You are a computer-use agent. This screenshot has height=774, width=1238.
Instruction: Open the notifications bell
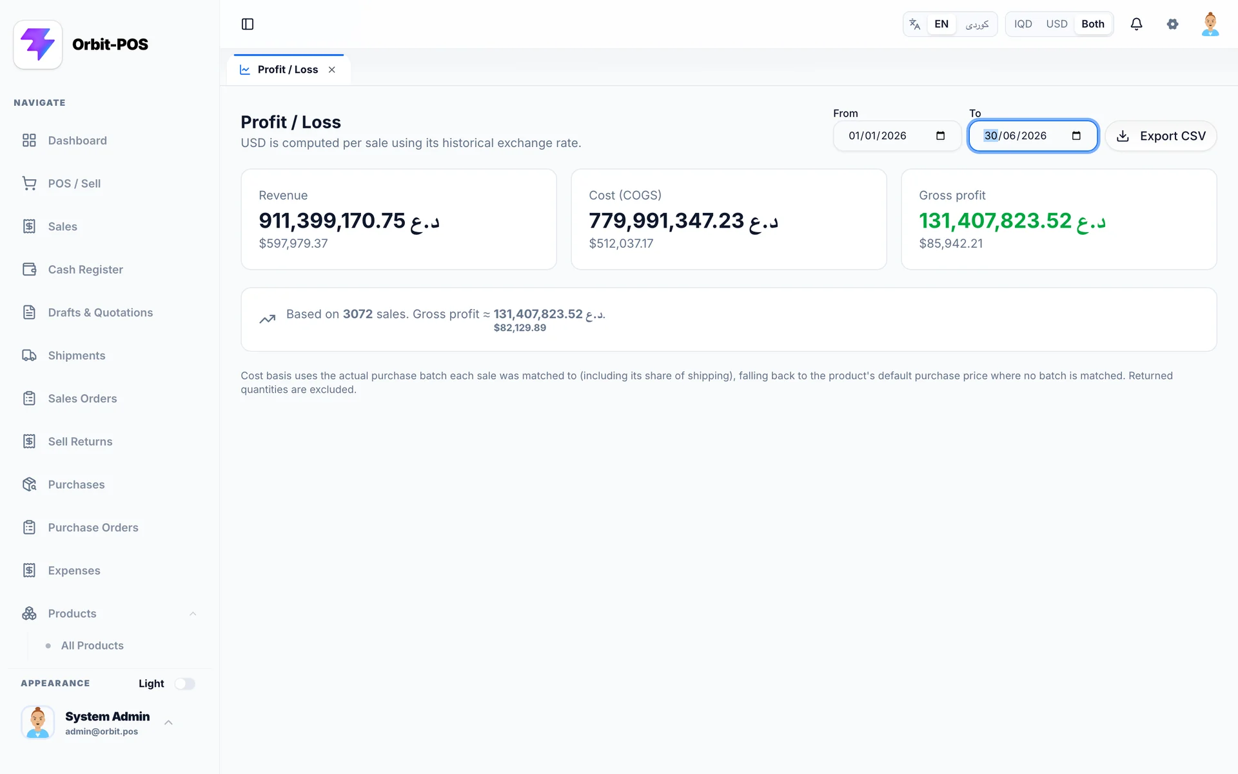pos(1136,24)
